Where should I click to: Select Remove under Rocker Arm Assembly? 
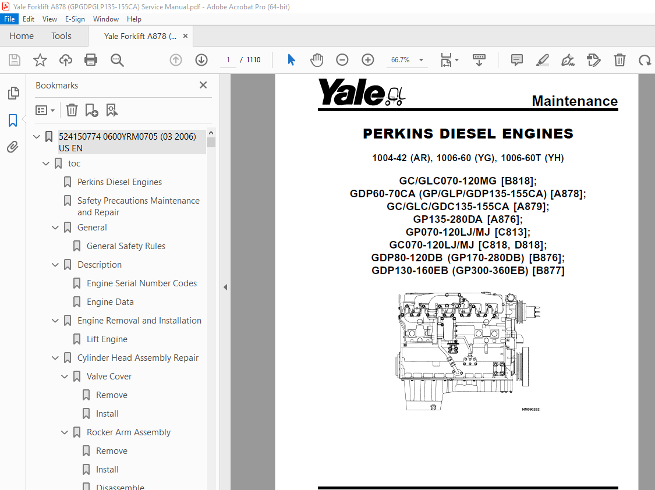point(112,451)
